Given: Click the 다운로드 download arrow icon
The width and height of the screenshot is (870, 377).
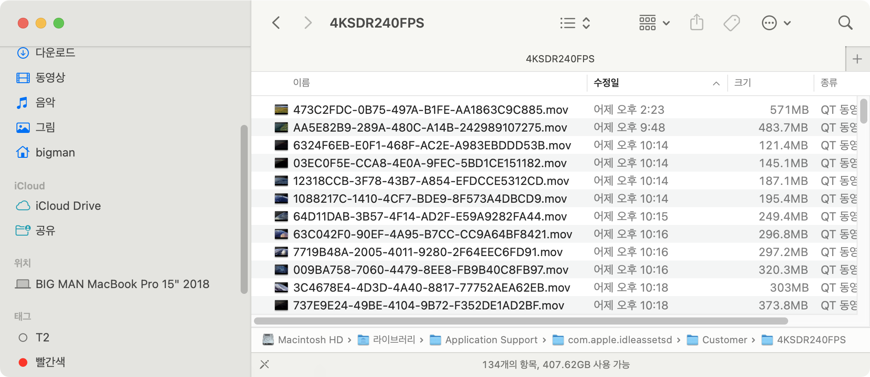Looking at the screenshot, I should [x=23, y=52].
